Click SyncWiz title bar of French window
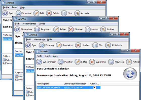Screen dimensions: 141x100 click(x=77, y=51)
